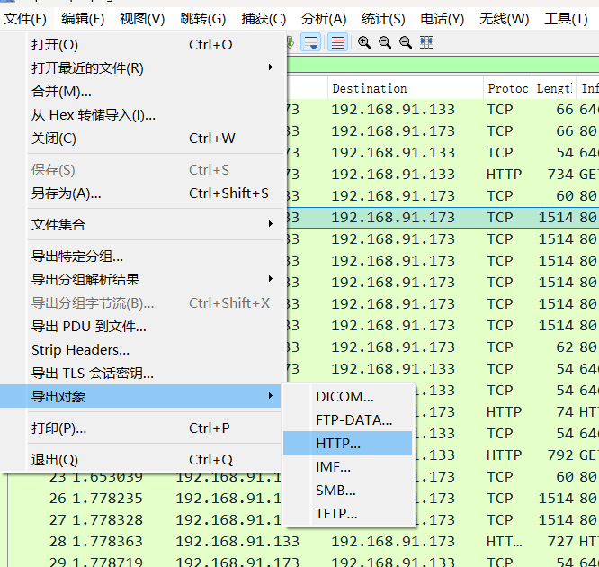
Task: Select FTP-DATA... export object option
Action: [348, 419]
